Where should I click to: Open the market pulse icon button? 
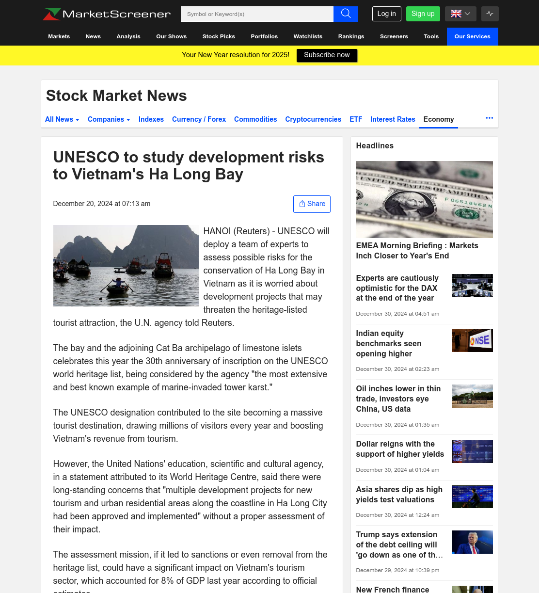coord(490,14)
